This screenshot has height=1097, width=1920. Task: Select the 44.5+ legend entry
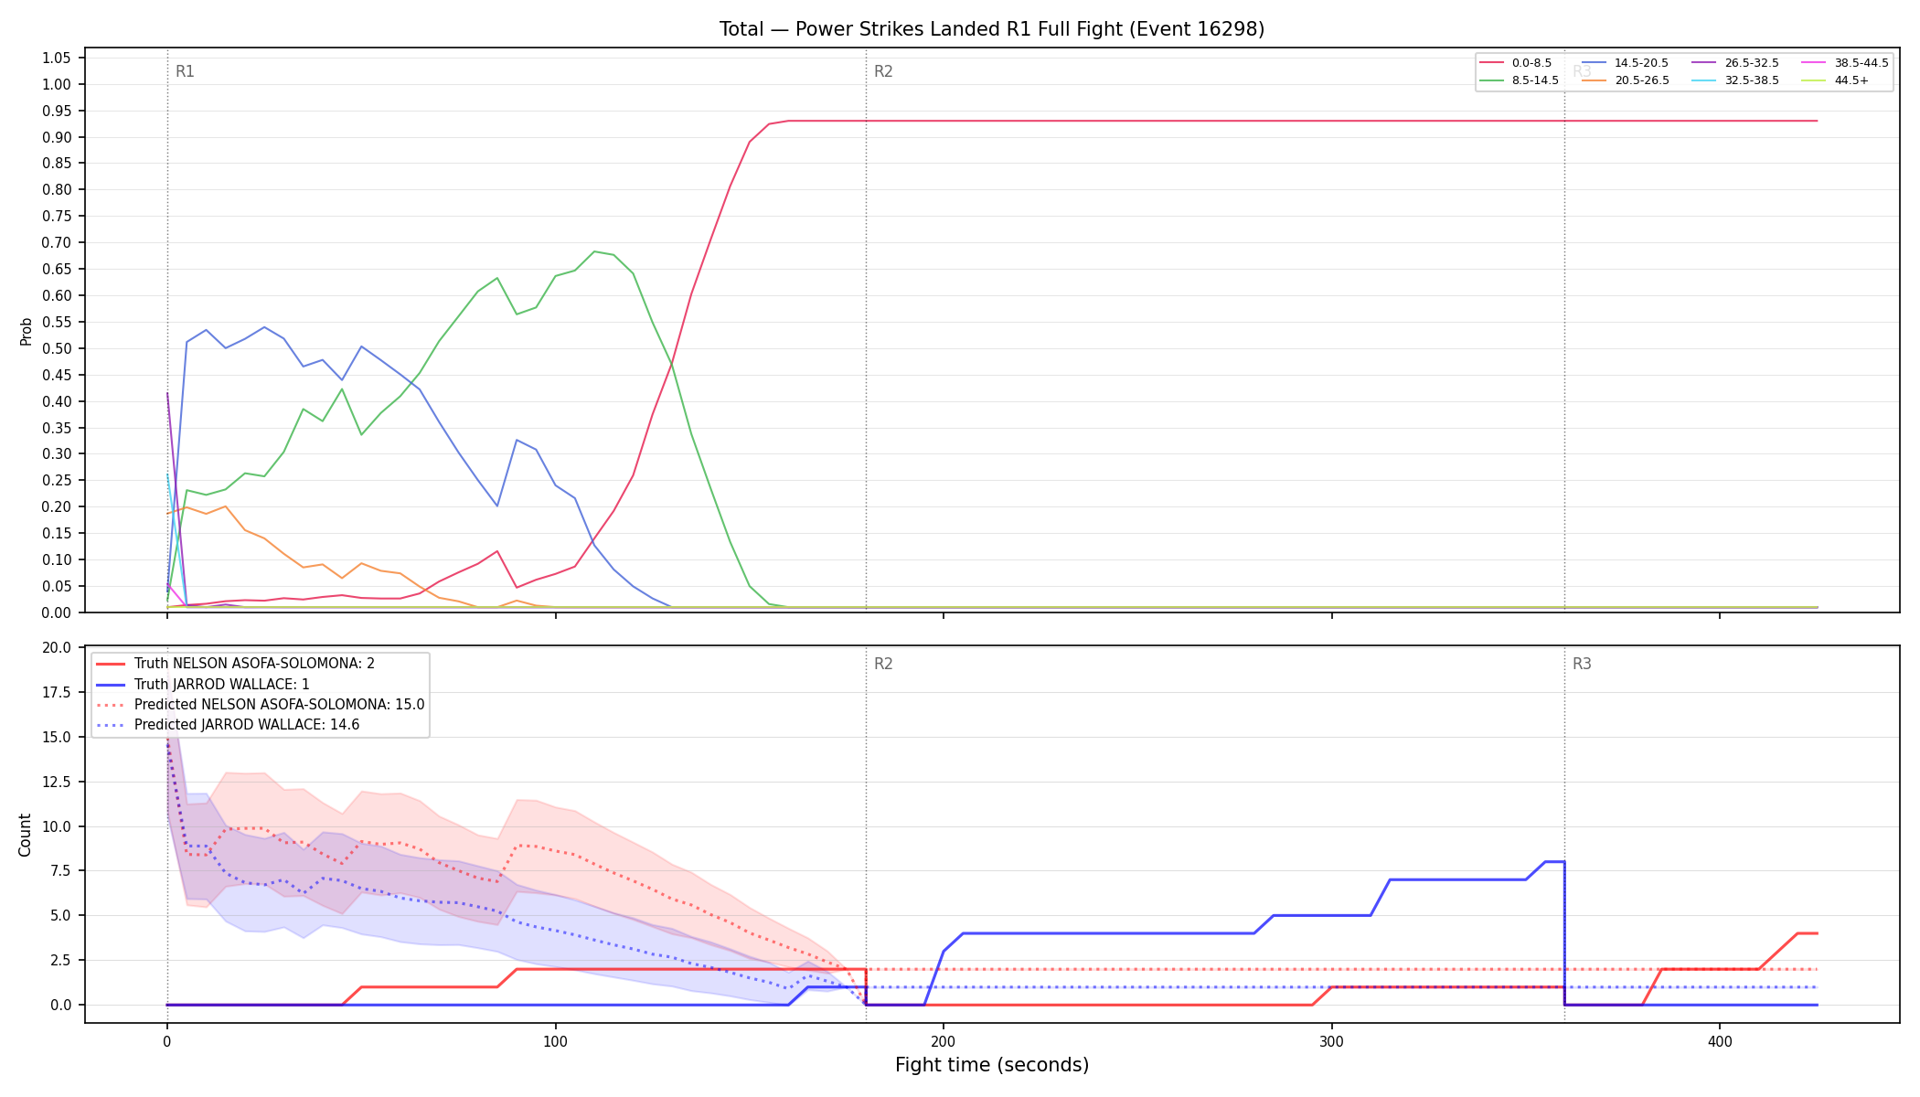(1836, 80)
